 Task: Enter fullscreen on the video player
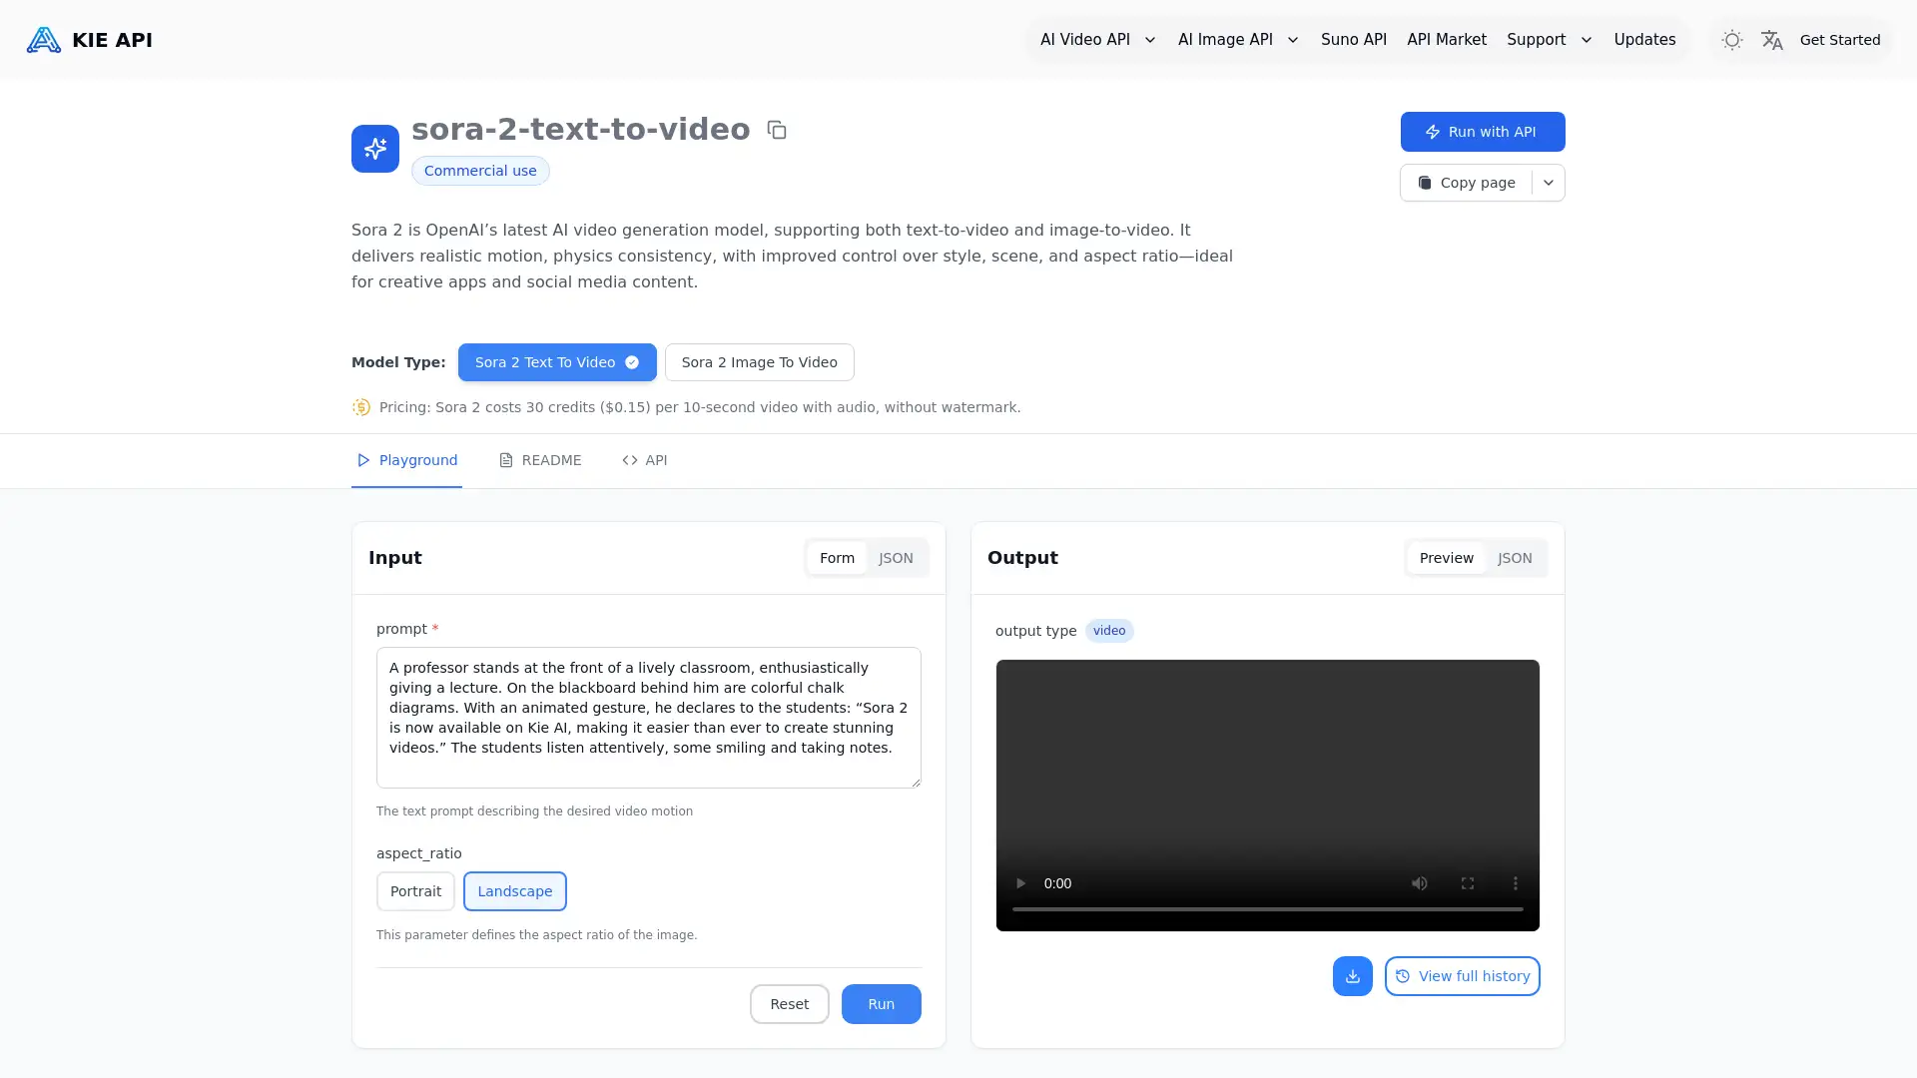point(1467,883)
